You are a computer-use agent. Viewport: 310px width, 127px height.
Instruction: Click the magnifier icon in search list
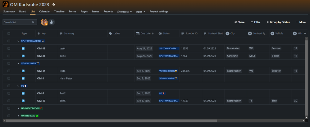pos(34,22)
